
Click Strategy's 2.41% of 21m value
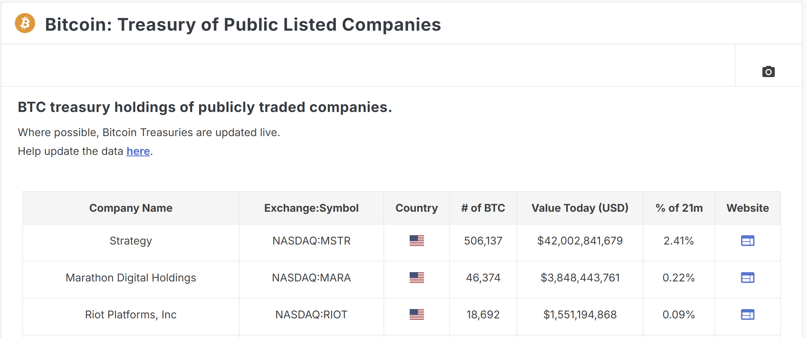[679, 241]
